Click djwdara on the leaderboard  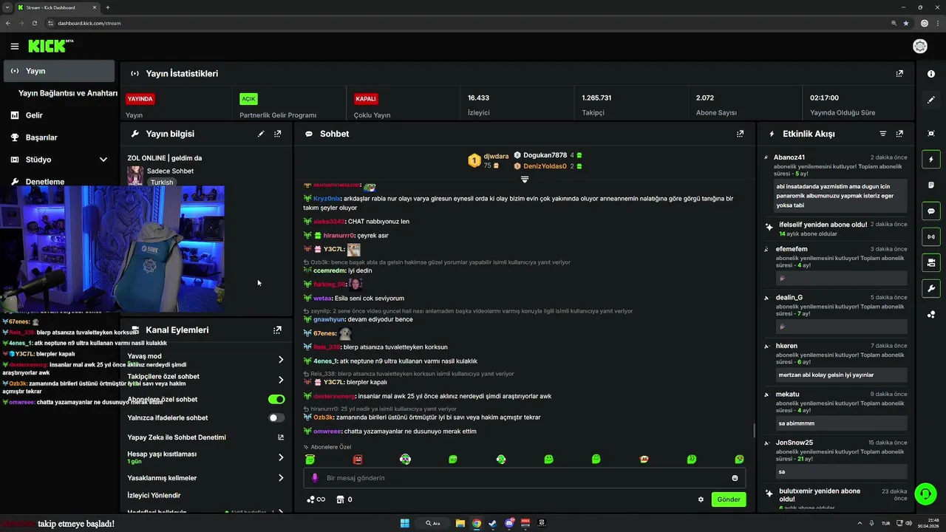(x=496, y=157)
